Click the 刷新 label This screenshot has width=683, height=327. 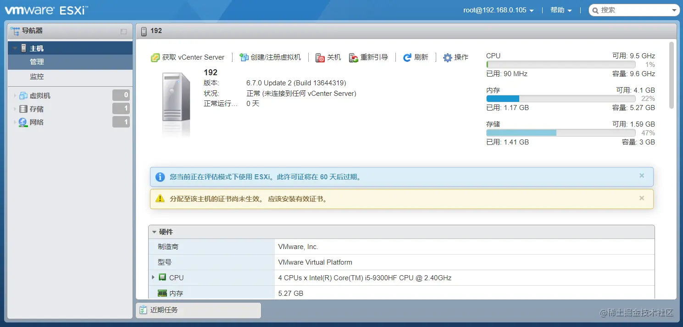coord(421,57)
